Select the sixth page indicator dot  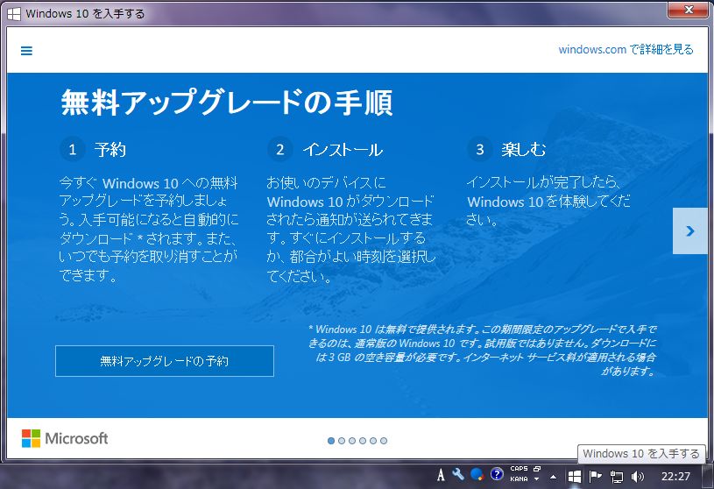[384, 441]
